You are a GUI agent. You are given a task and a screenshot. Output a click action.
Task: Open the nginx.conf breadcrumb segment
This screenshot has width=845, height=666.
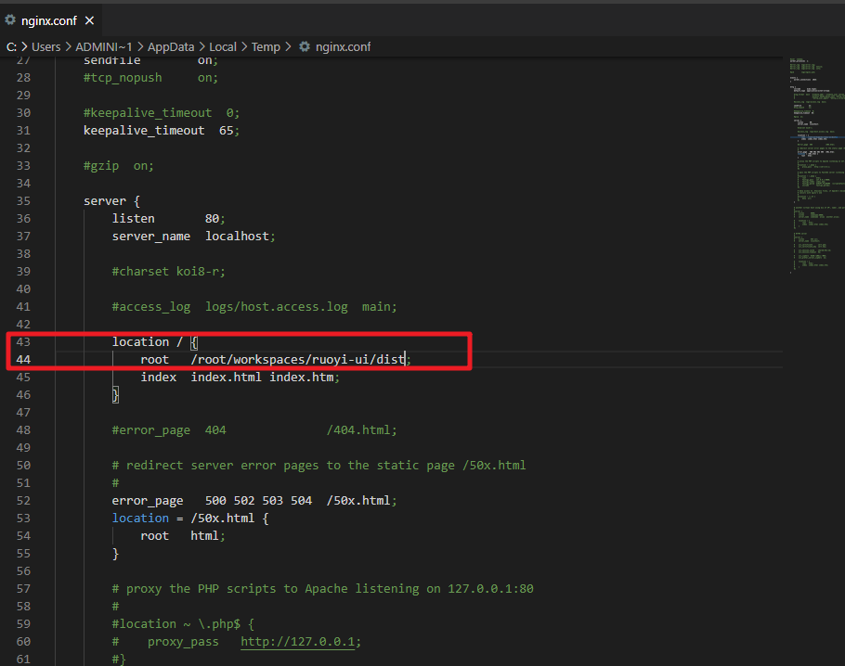coord(343,46)
